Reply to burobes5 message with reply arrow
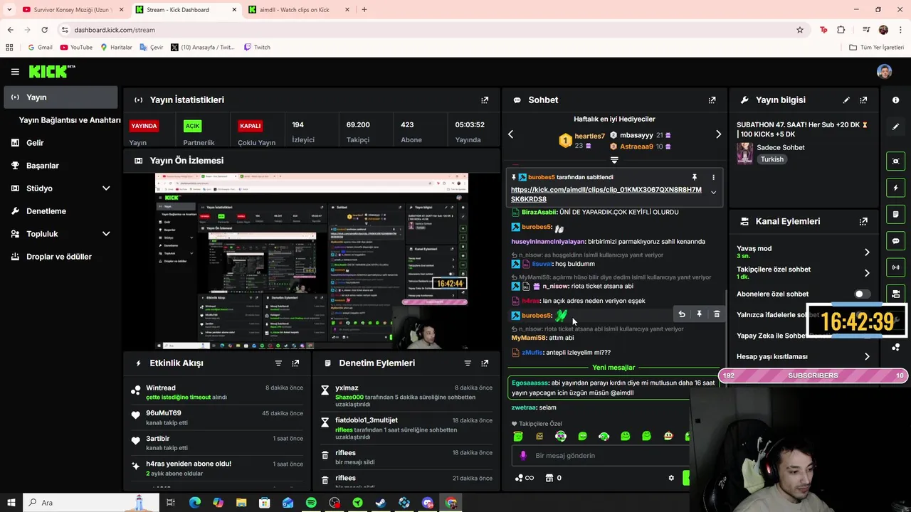Image resolution: width=911 pixels, height=512 pixels. click(x=681, y=314)
